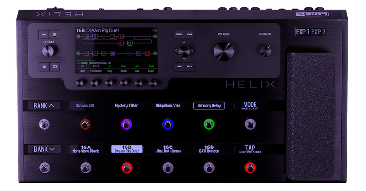Open the ACTION button
The width and height of the screenshot is (366, 191).
(189, 34)
